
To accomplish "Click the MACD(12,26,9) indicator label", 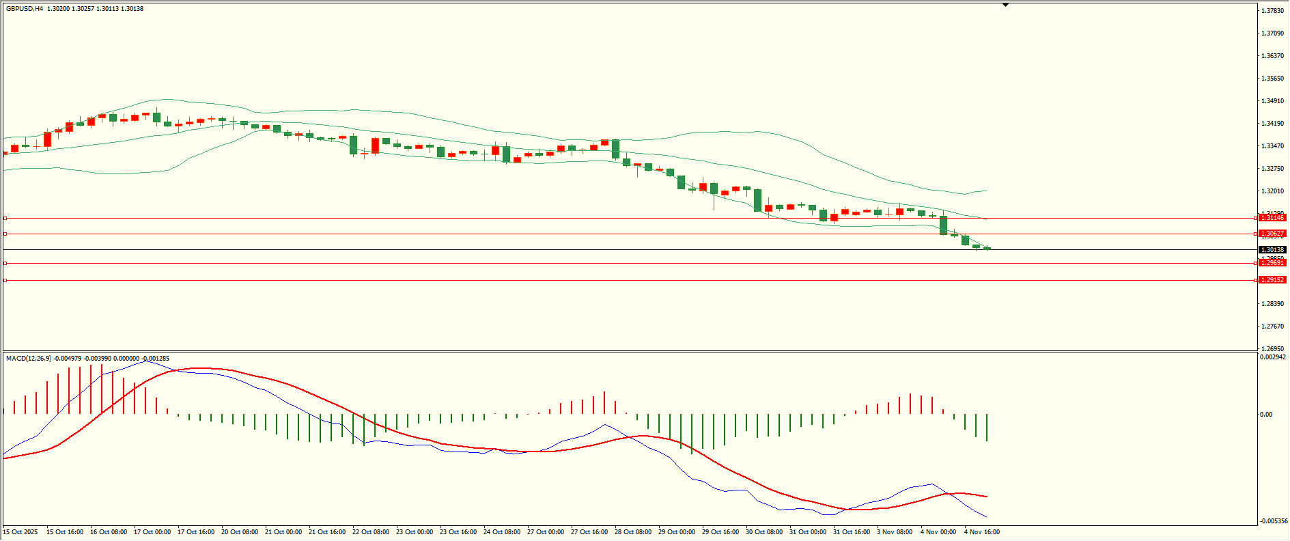I will tap(28, 359).
